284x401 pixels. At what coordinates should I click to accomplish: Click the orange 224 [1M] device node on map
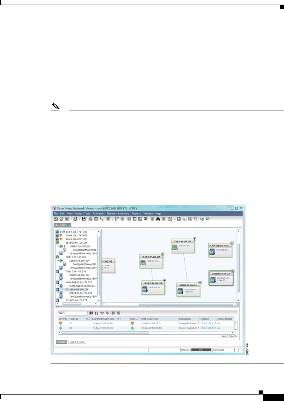[108, 266]
